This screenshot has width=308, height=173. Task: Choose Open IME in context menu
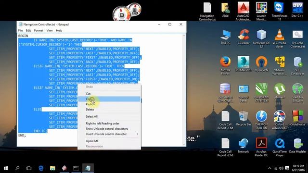(x=109, y=141)
